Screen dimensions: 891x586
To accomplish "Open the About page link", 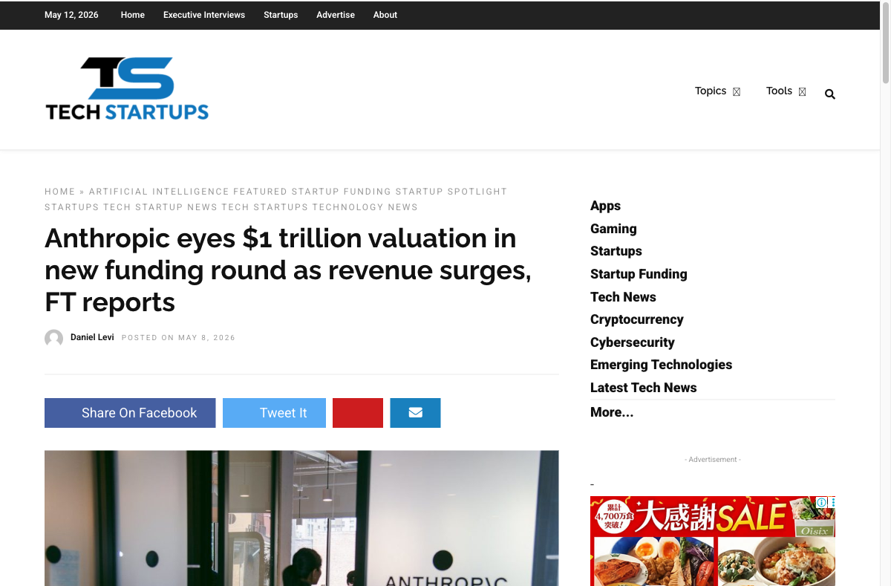I will [x=385, y=15].
